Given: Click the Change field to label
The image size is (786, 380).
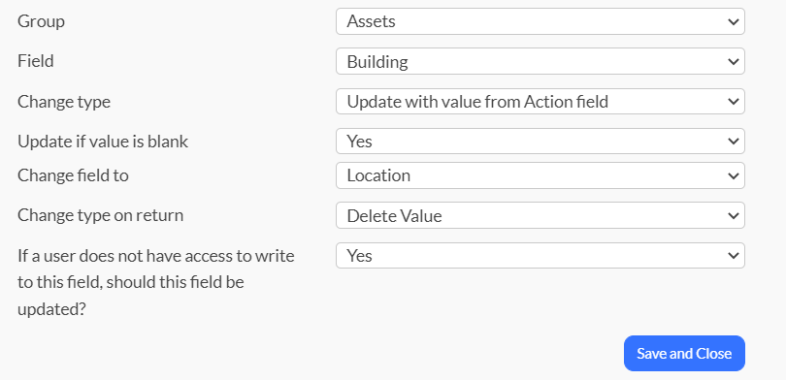Looking at the screenshot, I should click(x=73, y=175).
